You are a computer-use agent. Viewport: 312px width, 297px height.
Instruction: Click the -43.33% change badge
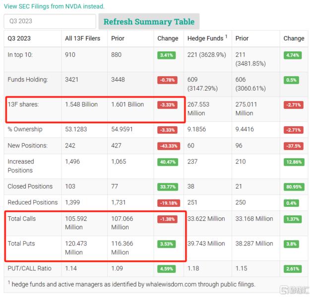pos(169,146)
